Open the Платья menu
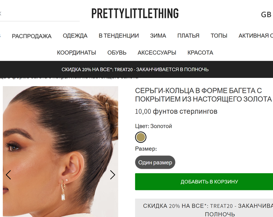Screen dimensions: 273x217 coord(188,36)
